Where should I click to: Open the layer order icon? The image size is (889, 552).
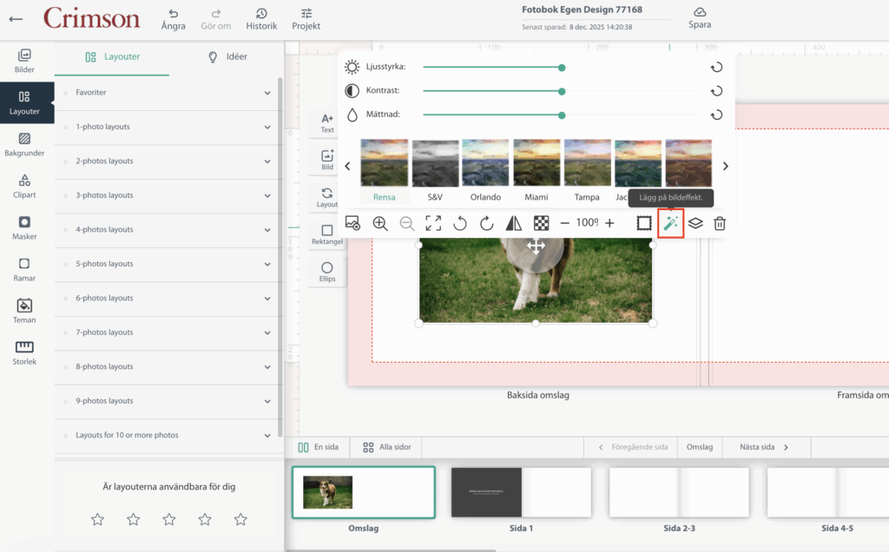click(x=695, y=223)
